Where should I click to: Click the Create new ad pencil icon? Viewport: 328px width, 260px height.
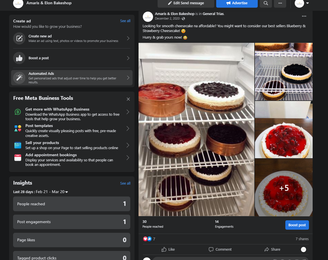coord(19,38)
